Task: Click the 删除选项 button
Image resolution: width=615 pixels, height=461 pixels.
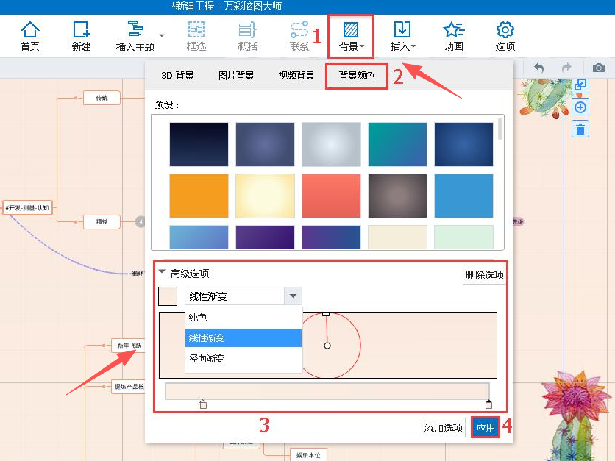Action: (484, 275)
